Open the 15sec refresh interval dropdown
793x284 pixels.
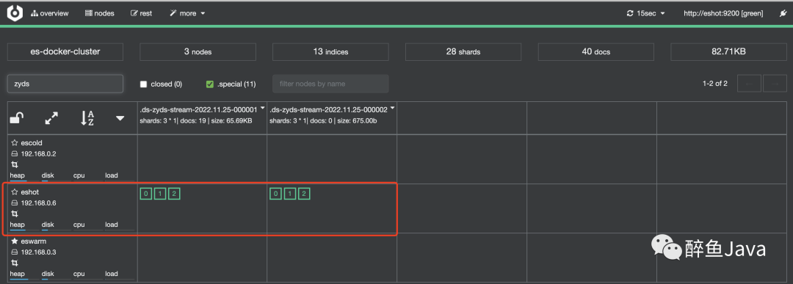646,14
